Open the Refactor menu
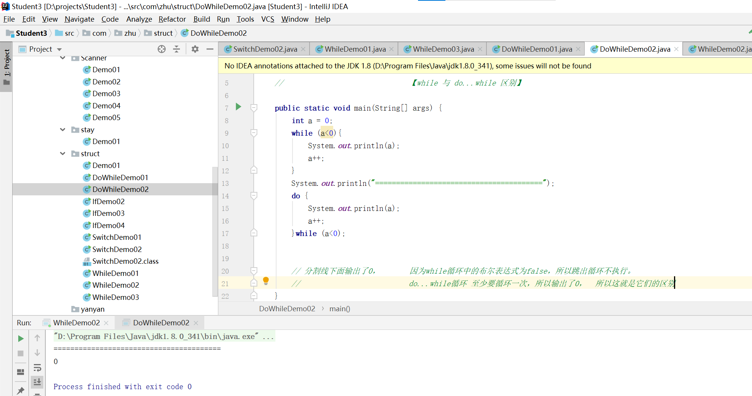Image resolution: width=752 pixels, height=396 pixels. (172, 19)
